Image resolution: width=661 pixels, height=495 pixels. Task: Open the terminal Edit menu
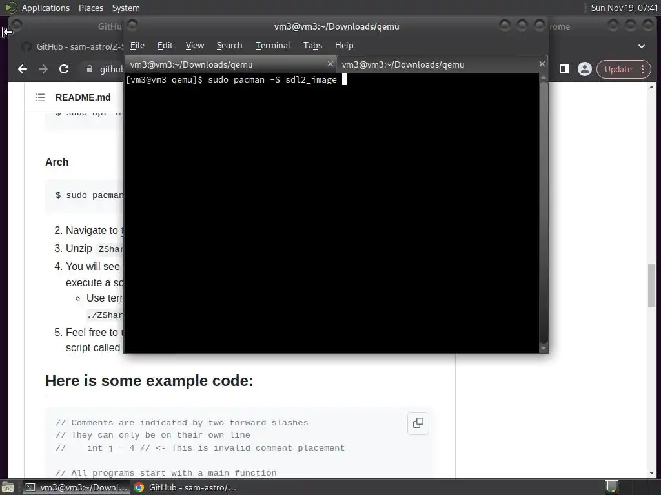(x=165, y=46)
